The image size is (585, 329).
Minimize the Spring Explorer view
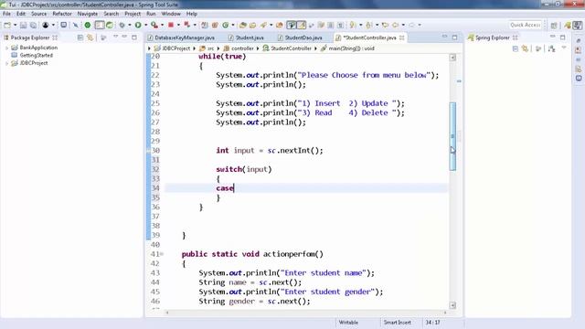tap(552, 37)
